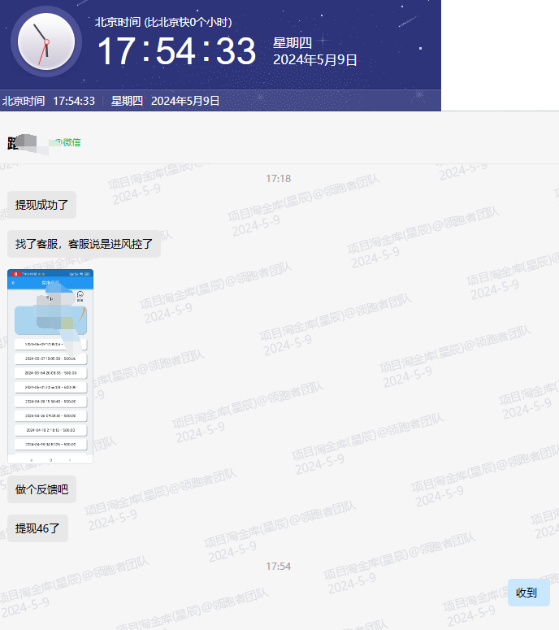Click the analog clock face icon
559x630 pixels.
[45, 41]
